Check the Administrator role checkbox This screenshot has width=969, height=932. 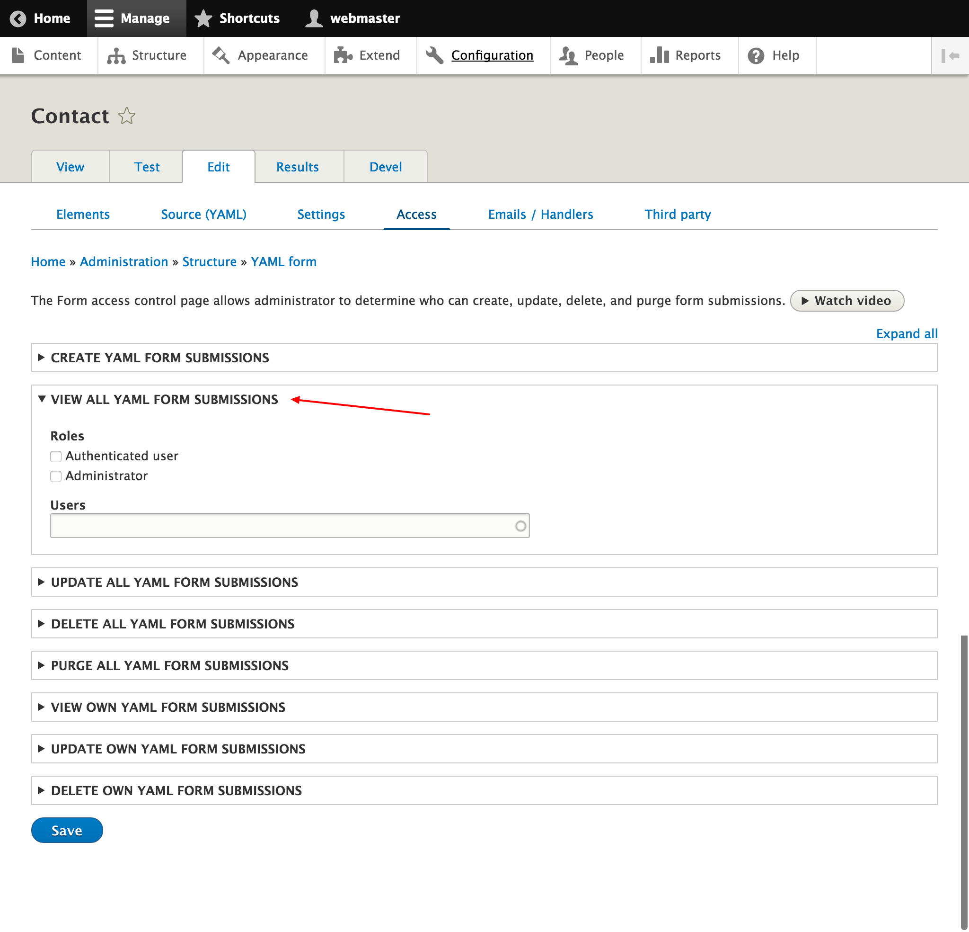(x=55, y=476)
